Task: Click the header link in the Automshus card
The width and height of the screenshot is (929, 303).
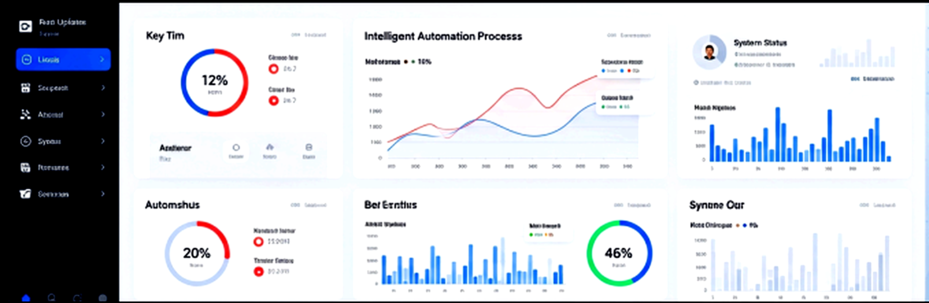Action: click(x=315, y=205)
